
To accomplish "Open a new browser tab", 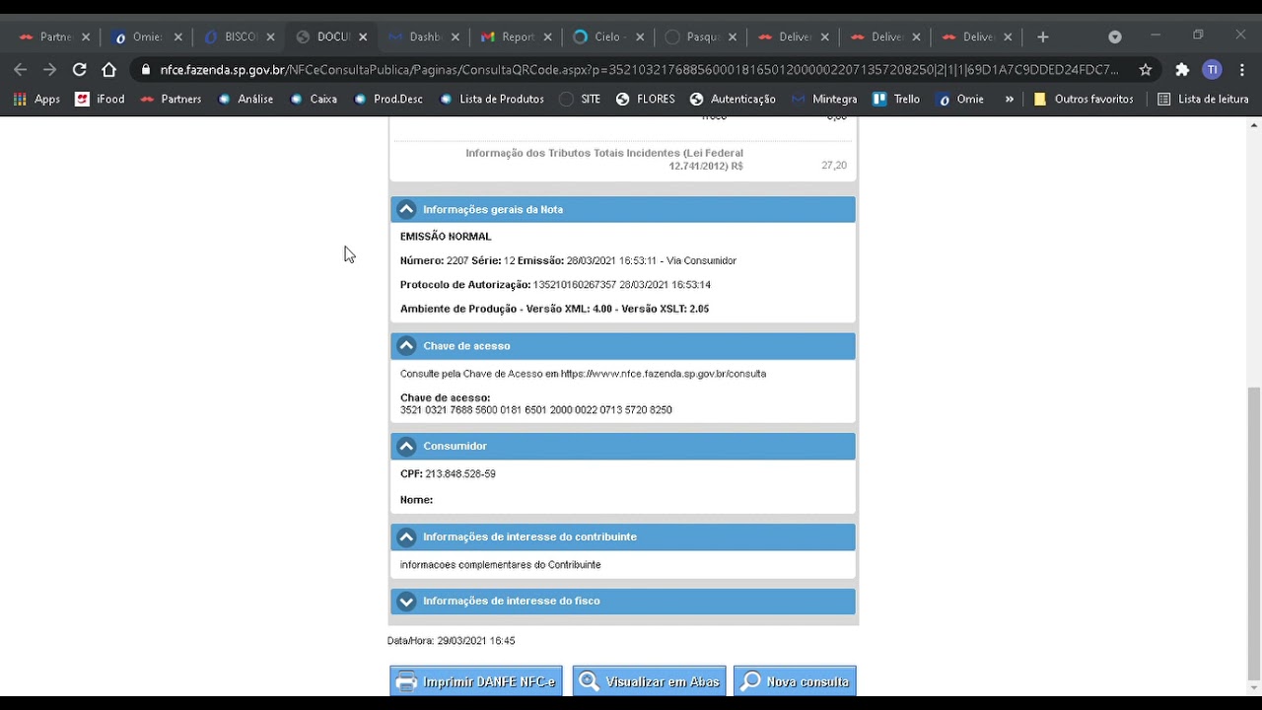I will [1043, 36].
